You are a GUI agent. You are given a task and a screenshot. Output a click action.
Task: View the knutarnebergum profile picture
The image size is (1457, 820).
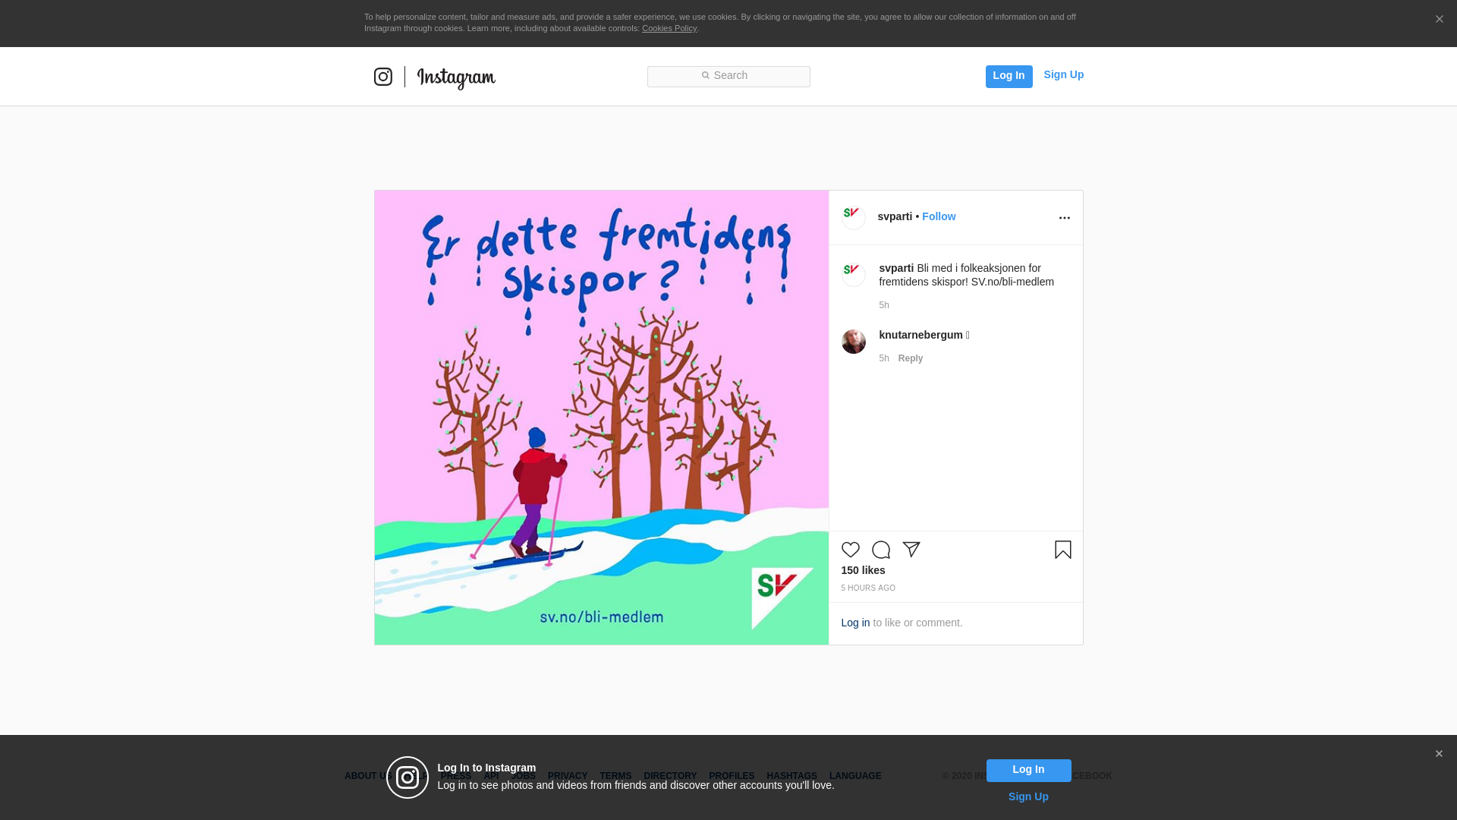854,342
